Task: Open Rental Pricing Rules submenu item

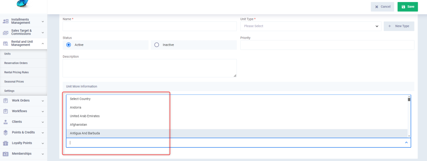Action: coord(23,72)
